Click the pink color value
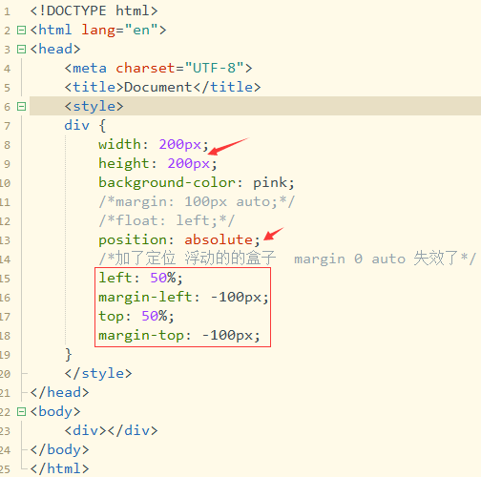Viewport: 481px width, 477px height. click(x=270, y=183)
